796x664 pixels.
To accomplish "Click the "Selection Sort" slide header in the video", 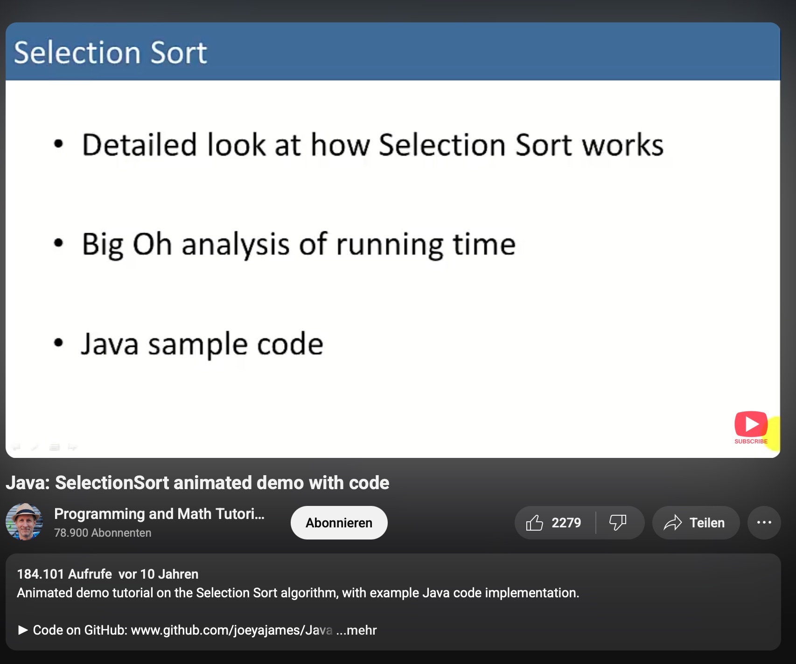I will pos(111,52).
